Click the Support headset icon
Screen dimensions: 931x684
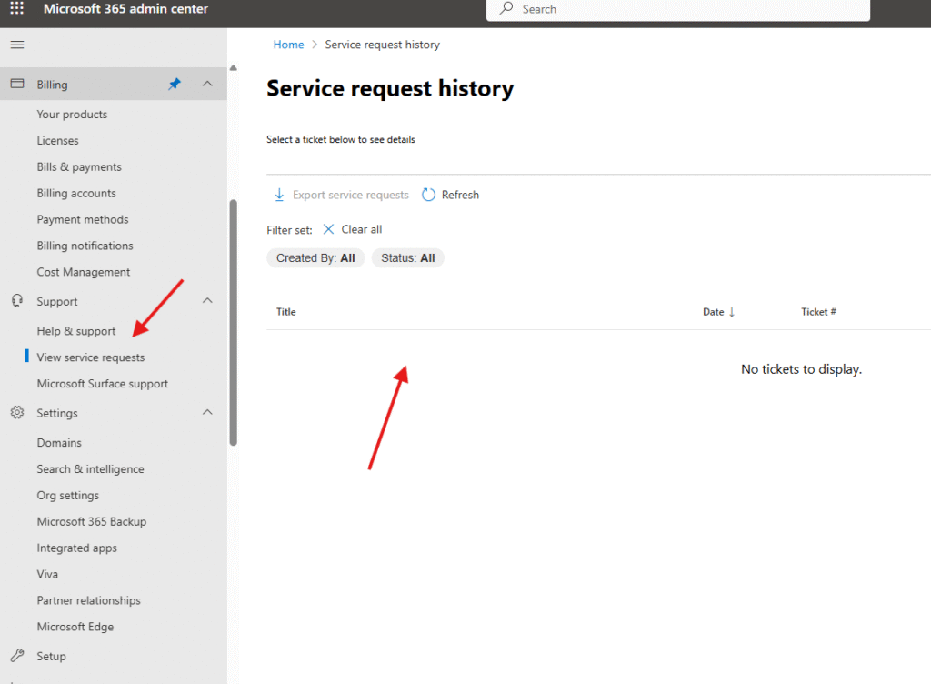tap(17, 301)
